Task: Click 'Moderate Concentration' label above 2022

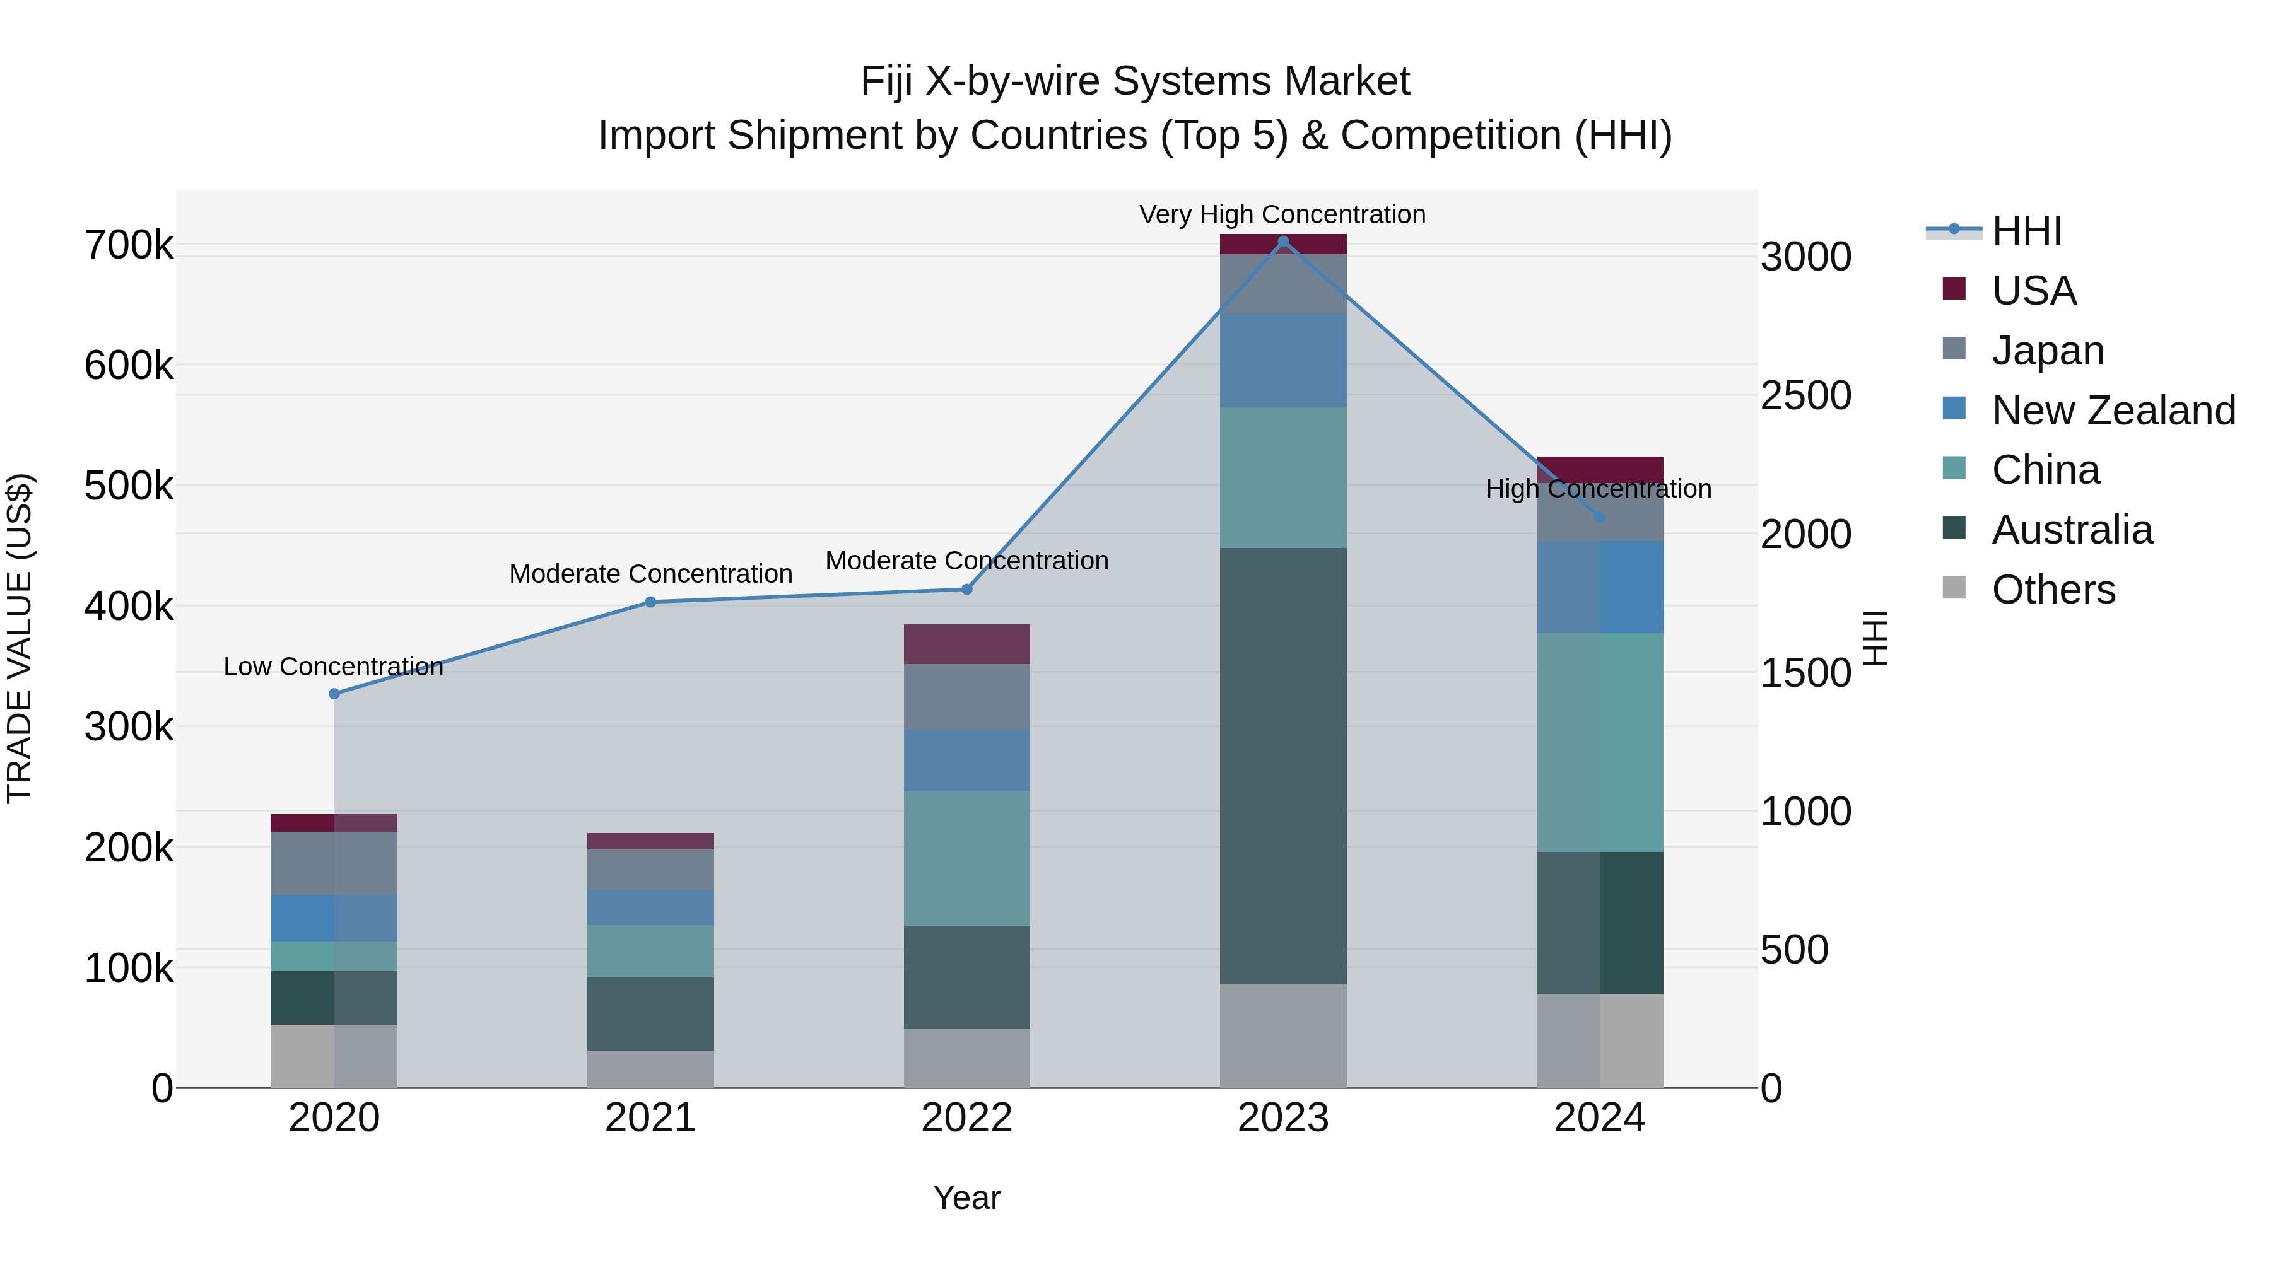Action: 967,561
